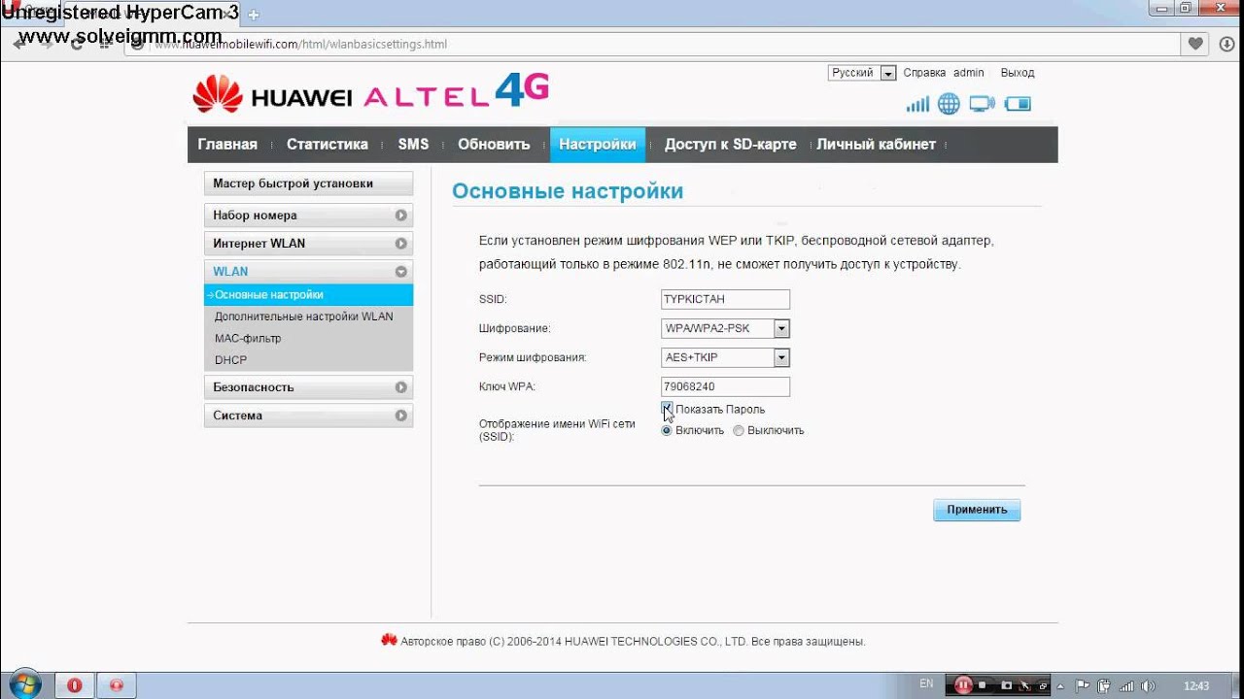Click the Применить button
Viewport: 1244px width, 699px height.
(x=977, y=510)
